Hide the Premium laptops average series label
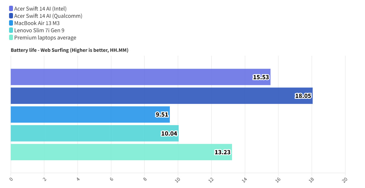The height and width of the screenshot is (188, 365). 45,38
